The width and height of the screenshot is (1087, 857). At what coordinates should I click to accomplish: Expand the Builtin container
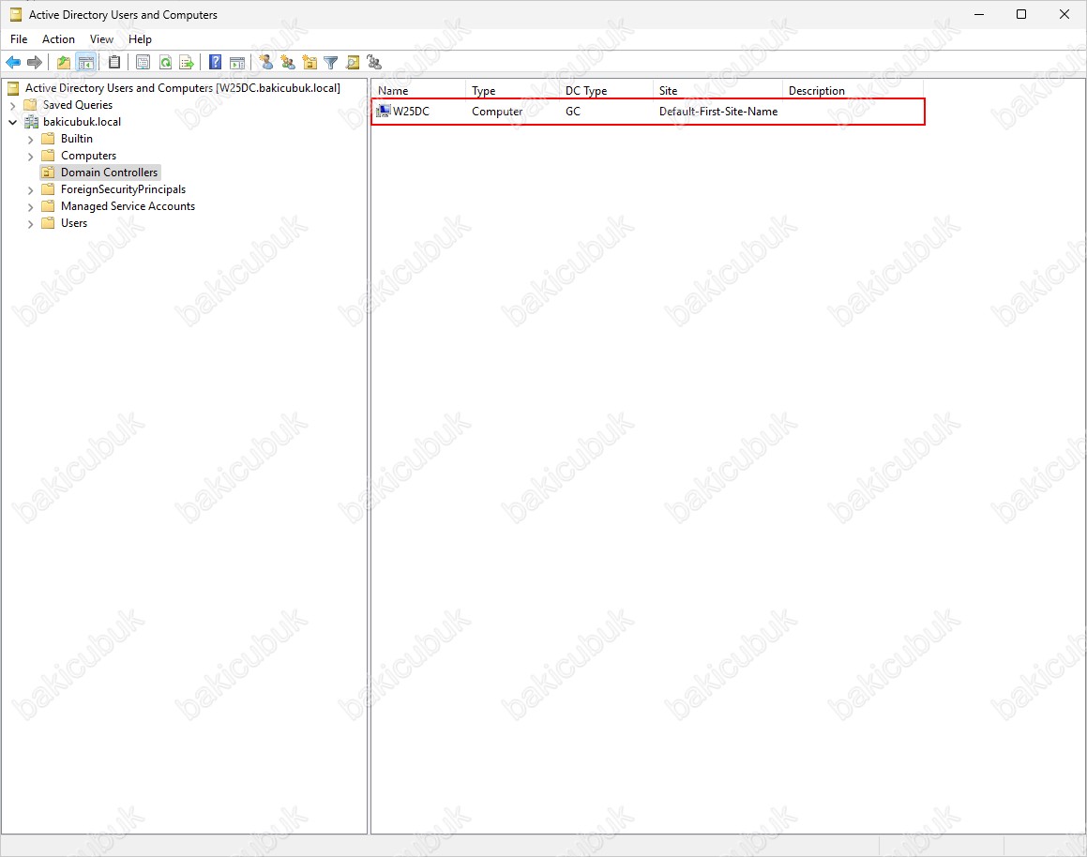[31, 140]
